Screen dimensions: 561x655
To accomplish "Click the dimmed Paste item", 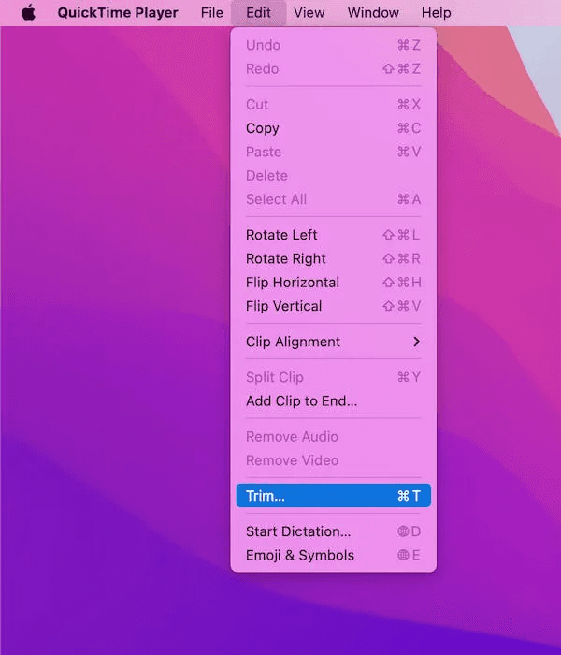I will [333, 152].
